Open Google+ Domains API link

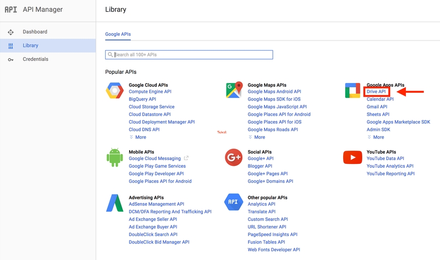tap(270, 181)
